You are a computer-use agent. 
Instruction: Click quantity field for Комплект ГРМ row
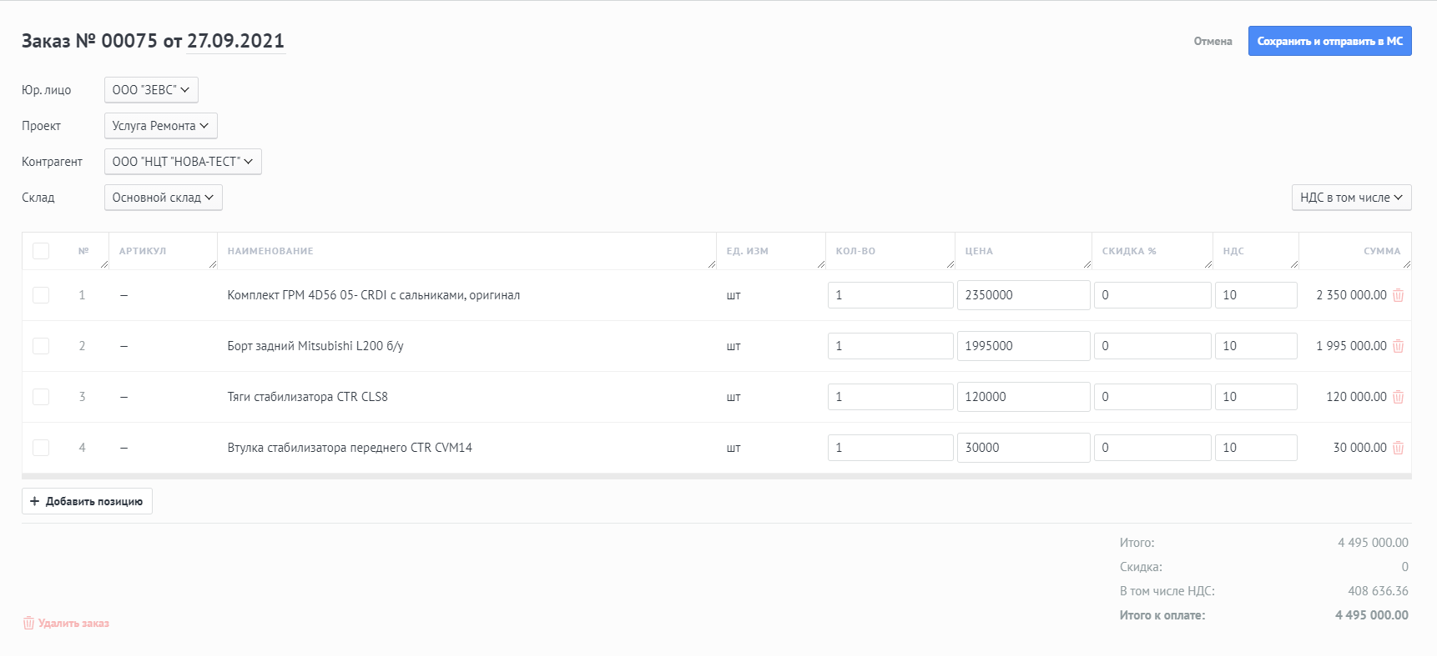[x=890, y=295]
